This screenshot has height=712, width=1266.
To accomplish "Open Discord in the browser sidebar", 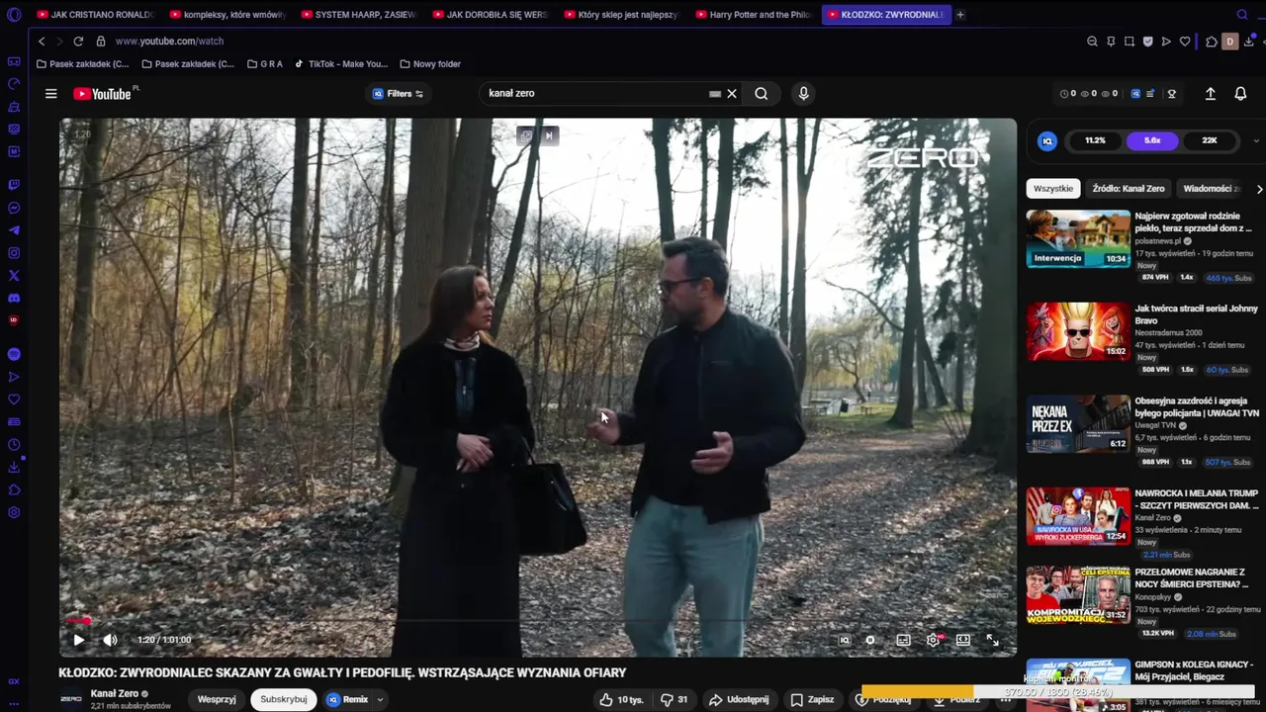I will coord(14,299).
